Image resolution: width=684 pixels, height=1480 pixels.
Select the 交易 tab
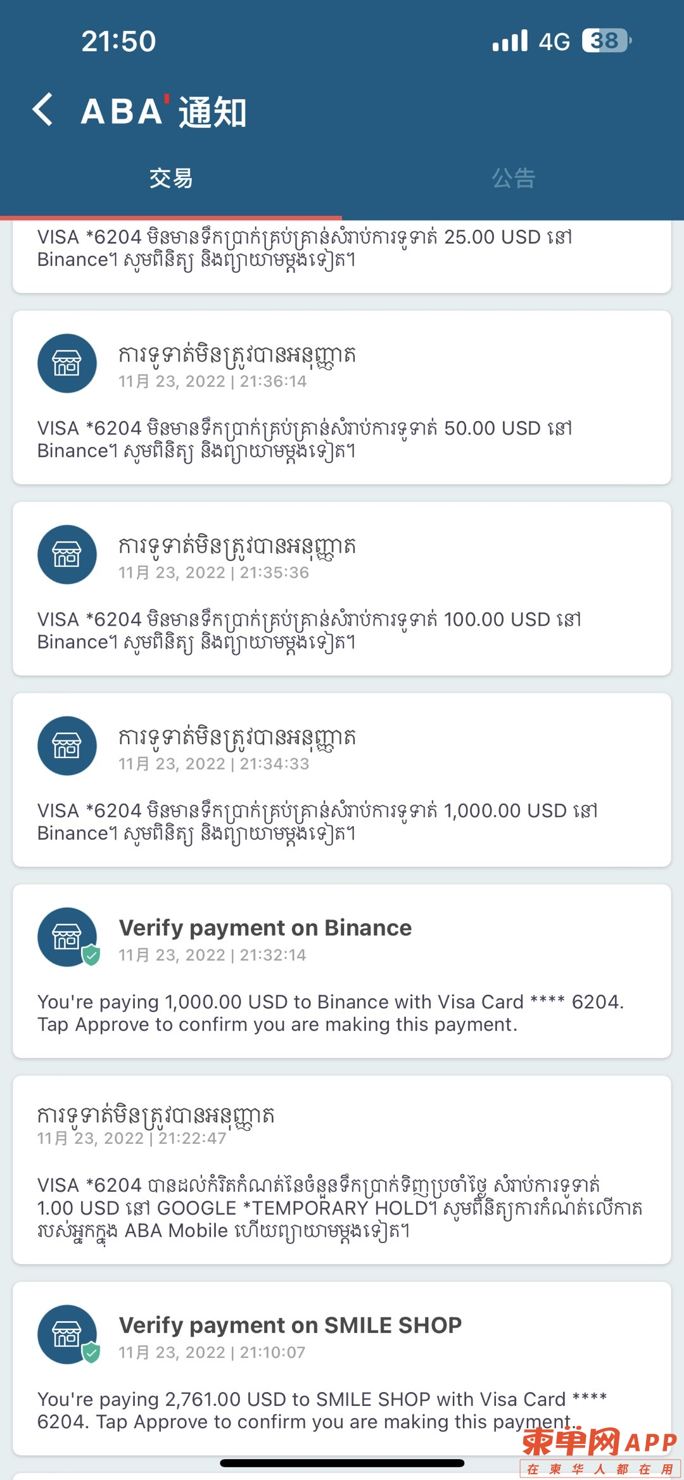point(171,179)
